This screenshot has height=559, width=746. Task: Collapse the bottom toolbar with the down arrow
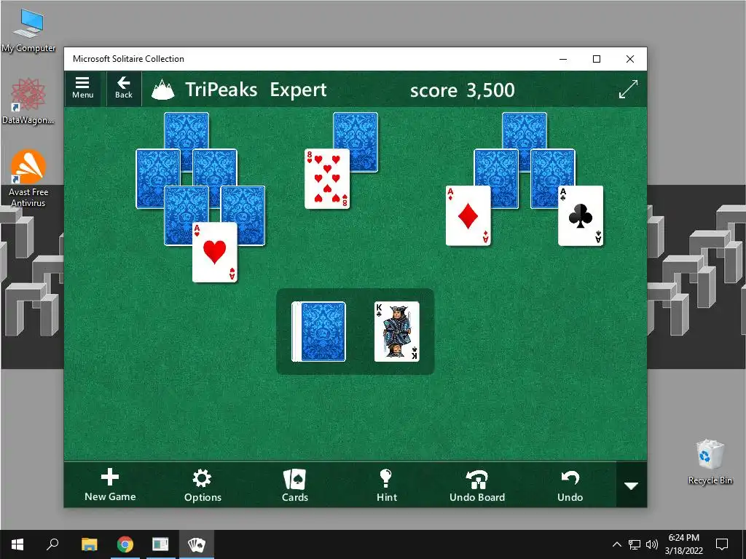(x=632, y=485)
